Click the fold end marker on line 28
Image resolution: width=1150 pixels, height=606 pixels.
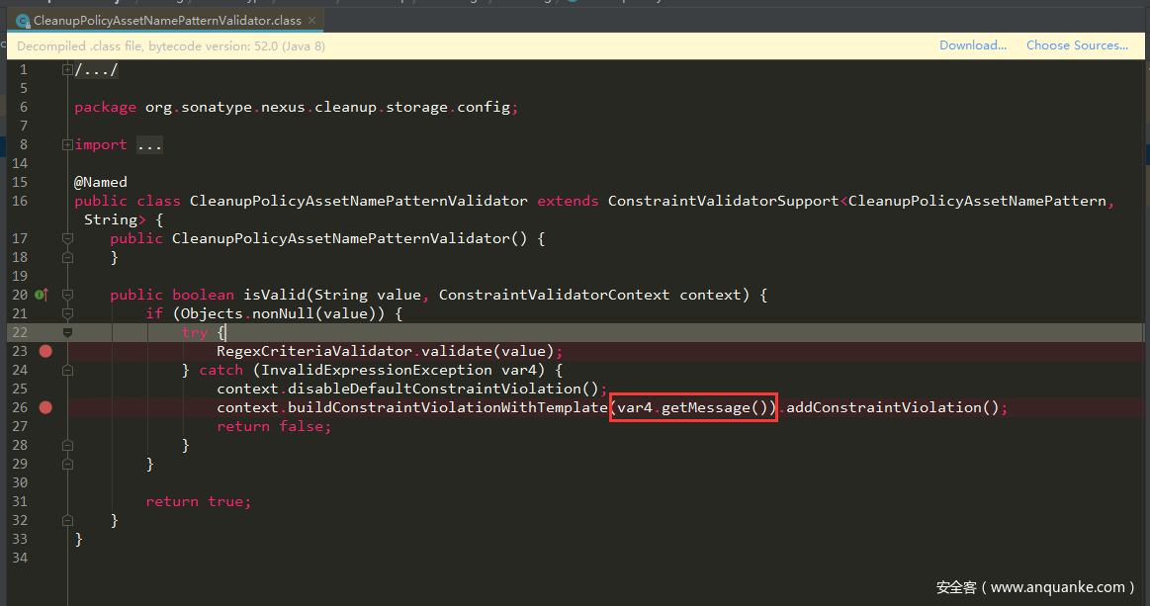tap(67, 445)
